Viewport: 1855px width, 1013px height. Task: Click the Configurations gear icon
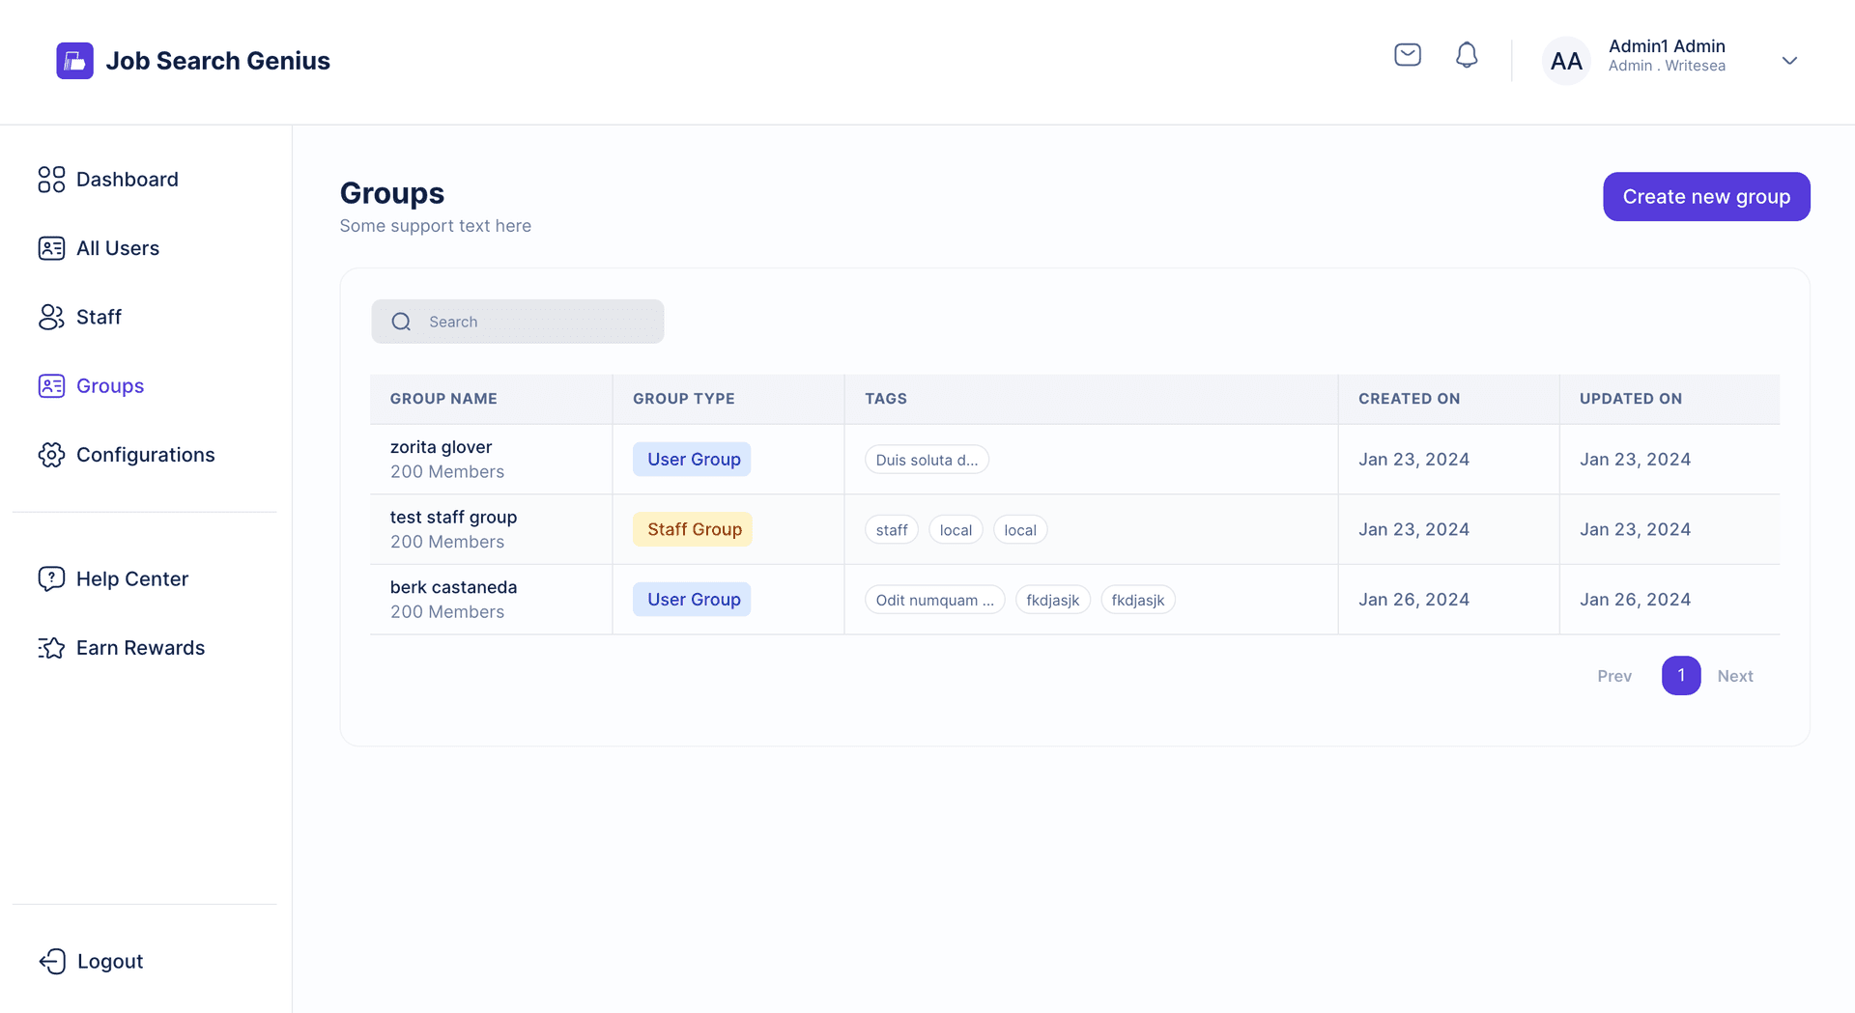(51, 455)
